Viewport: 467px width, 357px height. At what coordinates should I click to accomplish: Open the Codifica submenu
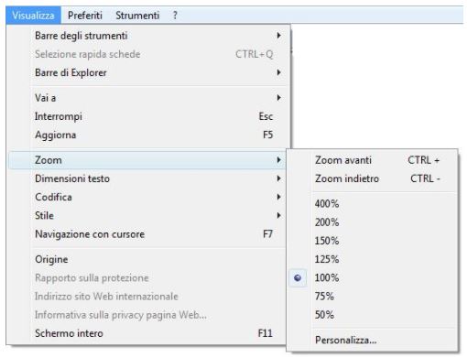pos(147,197)
